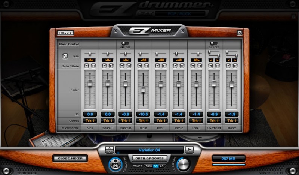Open Kick output Trk 1 selector

pyautogui.click(x=90, y=121)
